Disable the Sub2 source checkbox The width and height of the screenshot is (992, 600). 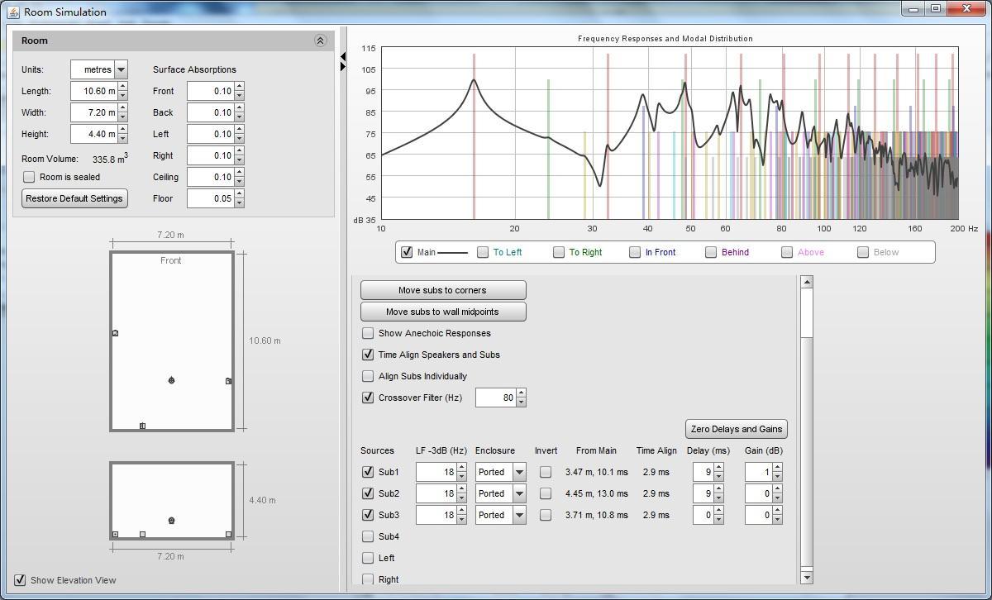(368, 493)
